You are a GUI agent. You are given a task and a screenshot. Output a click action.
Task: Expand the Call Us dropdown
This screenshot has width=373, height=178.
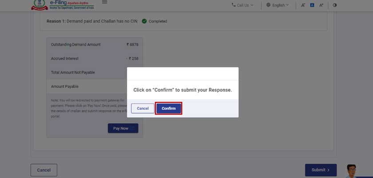click(242, 5)
